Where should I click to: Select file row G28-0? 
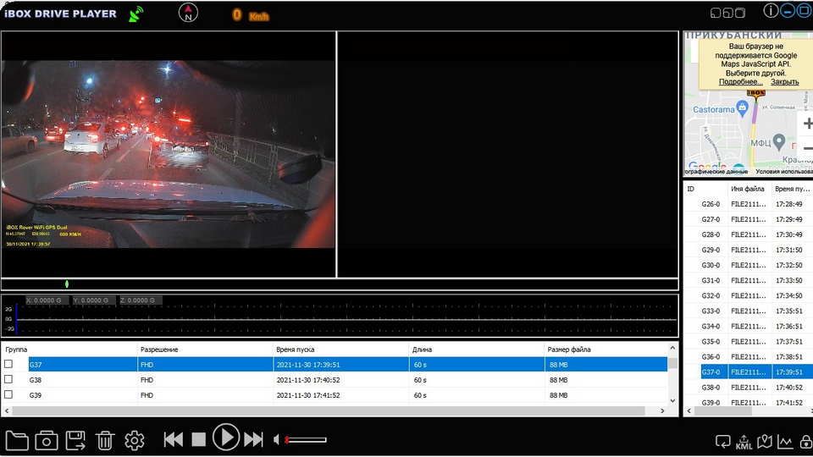[x=748, y=234]
